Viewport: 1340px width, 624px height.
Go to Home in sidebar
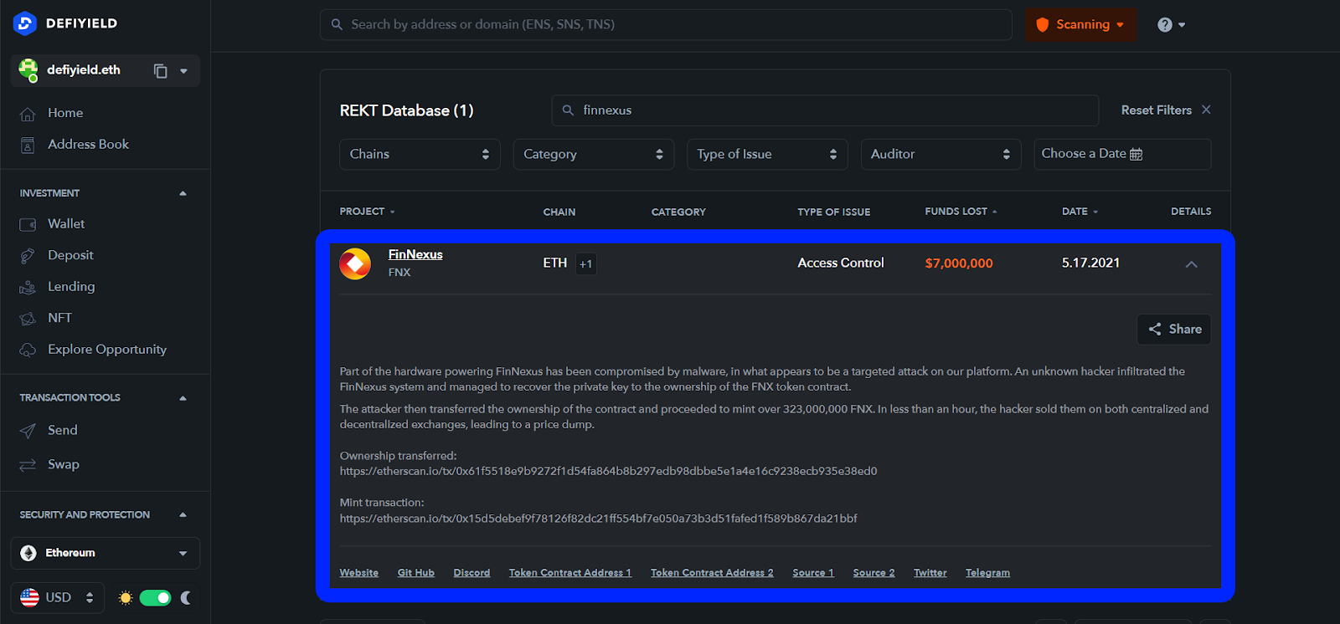coord(65,113)
